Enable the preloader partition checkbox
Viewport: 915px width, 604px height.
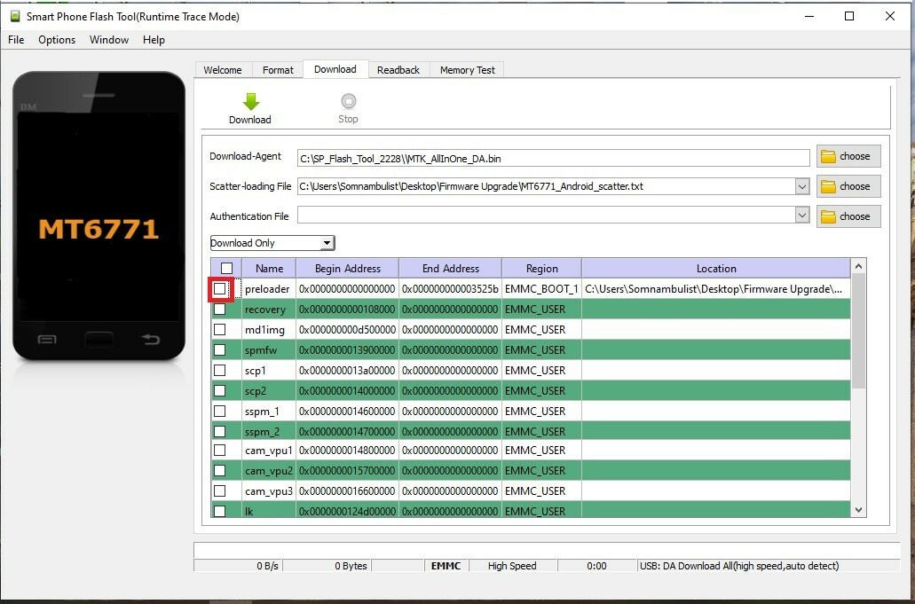pyautogui.click(x=220, y=289)
